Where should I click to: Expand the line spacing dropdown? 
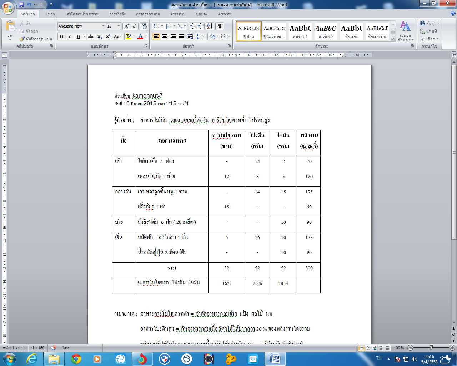[204, 36]
